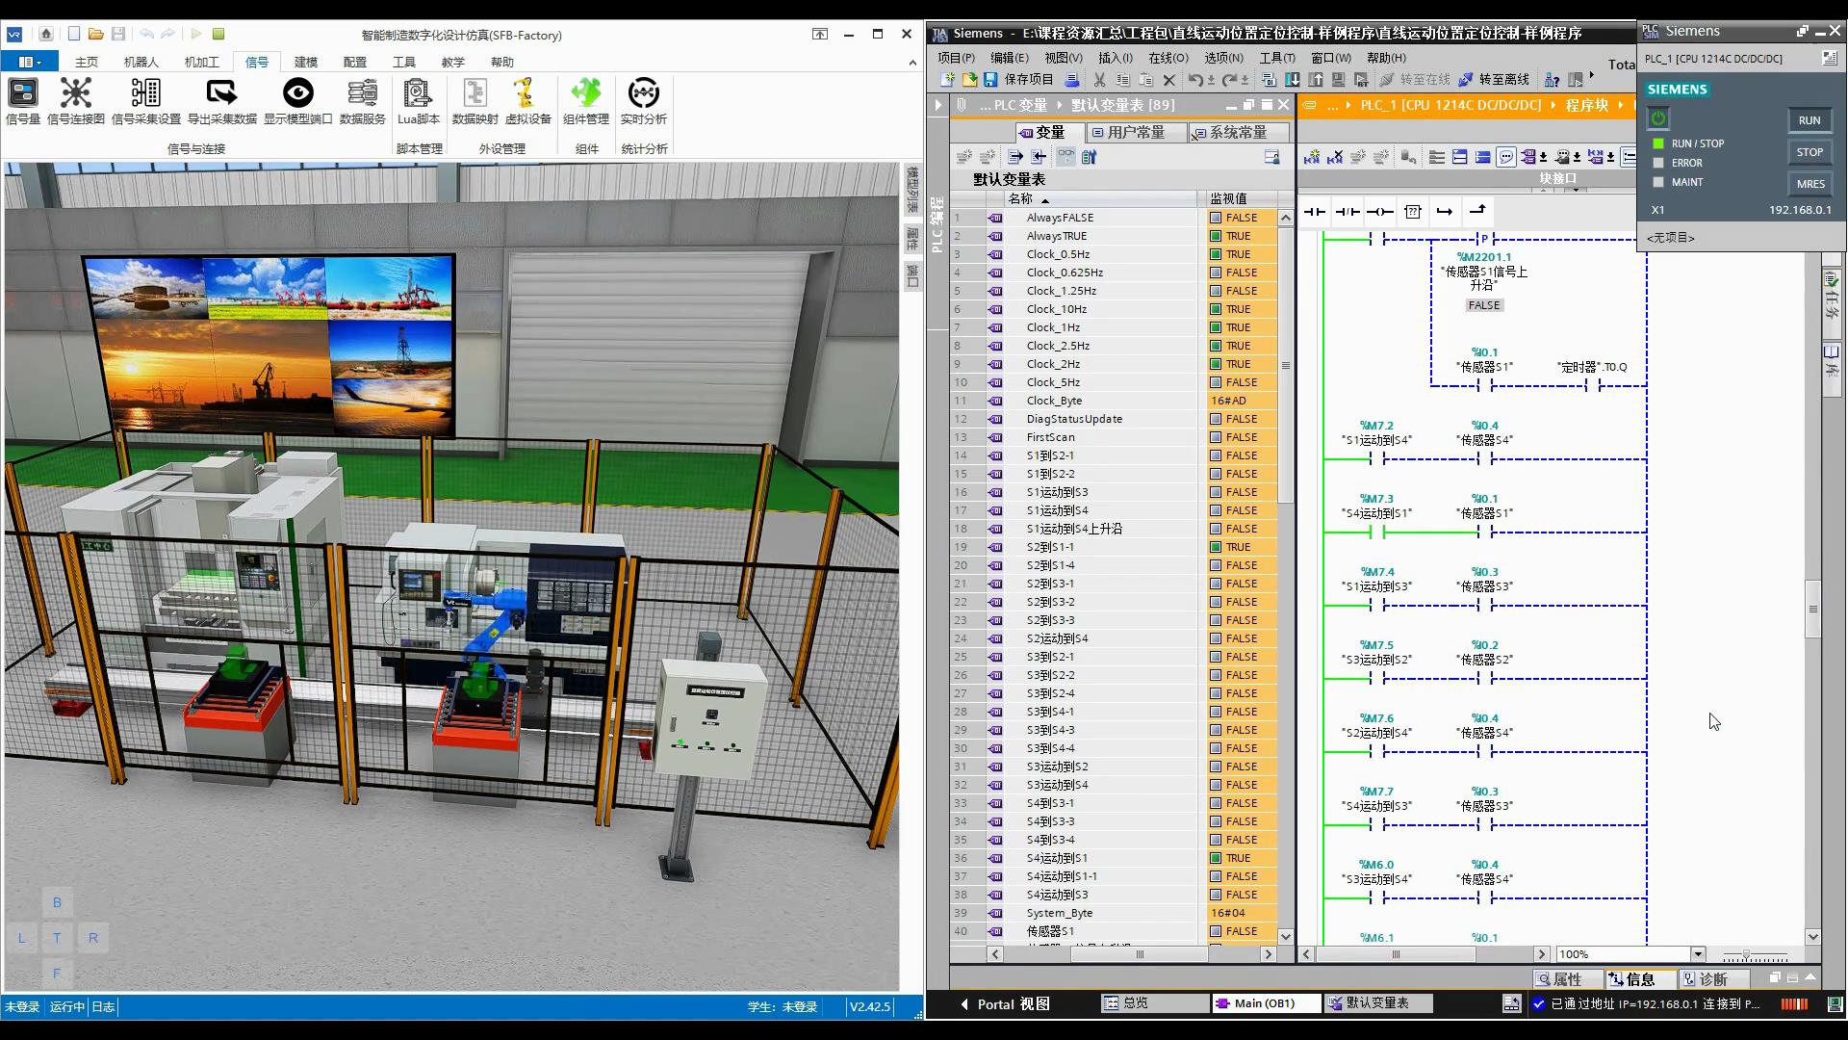
Task: Insert a normally open contact
Action: (1314, 212)
